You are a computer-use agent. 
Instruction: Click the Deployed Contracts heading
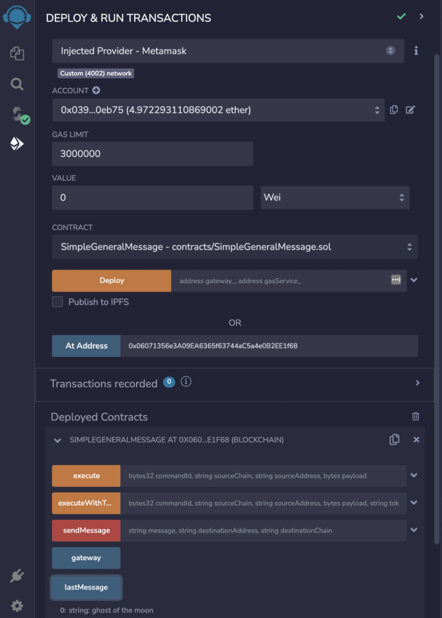point(99,417)
